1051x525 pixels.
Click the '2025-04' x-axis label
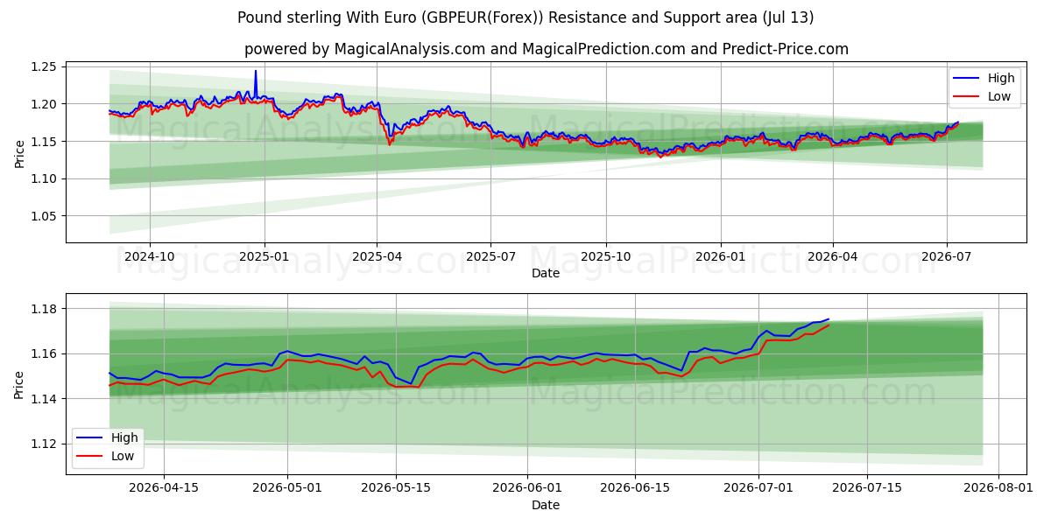[x=377, y=256]
